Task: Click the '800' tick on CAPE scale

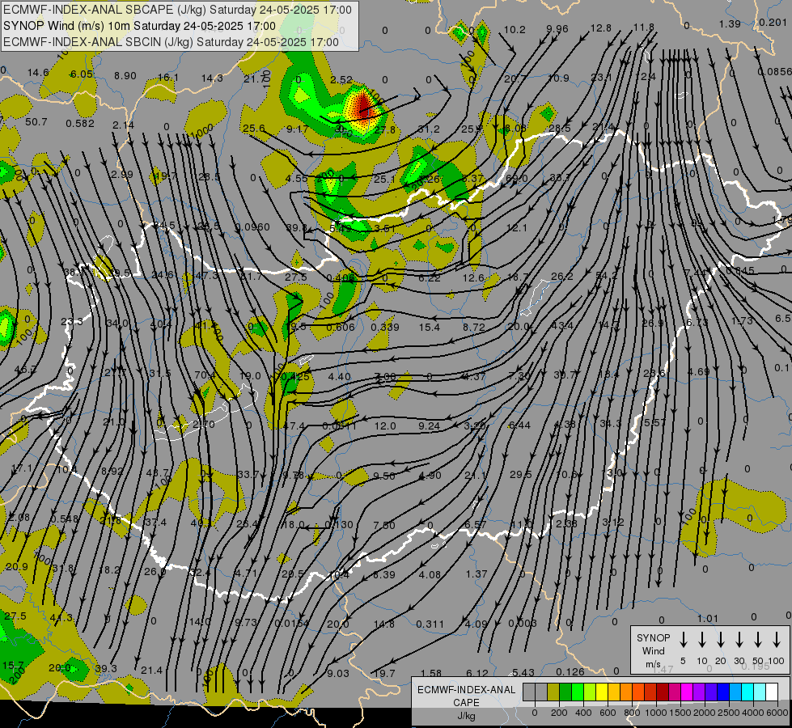Action: [x=632, y=713]
